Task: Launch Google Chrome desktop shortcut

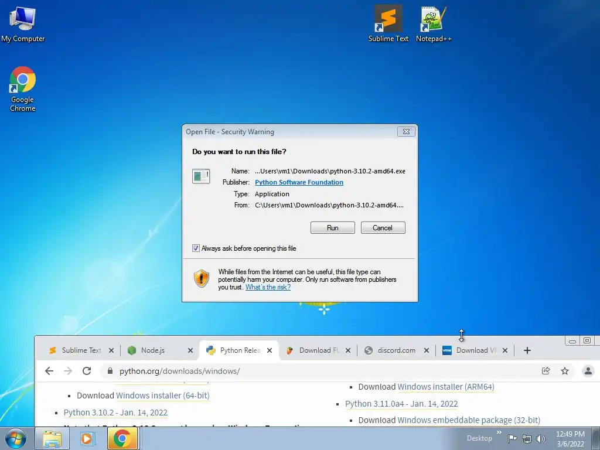Action: pos(23,89)
